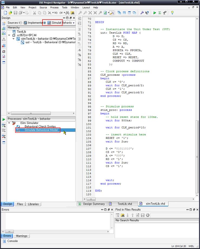The height and width of the screenshot is (249, 200).
Task: Select Behavioral Check Syntax process
Action: pos(40,126)
